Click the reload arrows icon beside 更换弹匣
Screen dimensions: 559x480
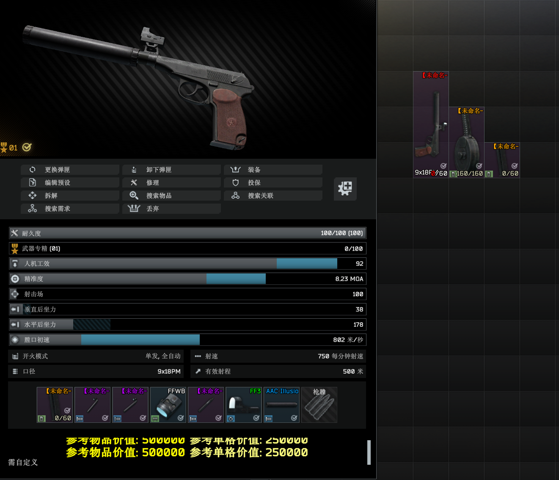click(33, 170)
